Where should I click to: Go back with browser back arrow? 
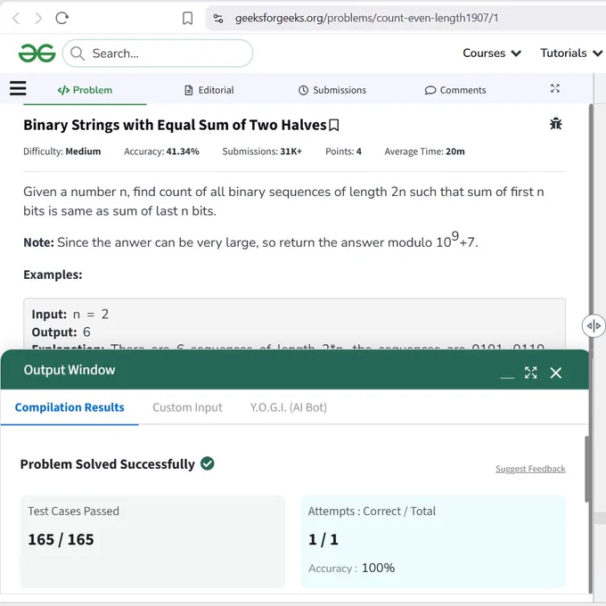tap(16, 18)
